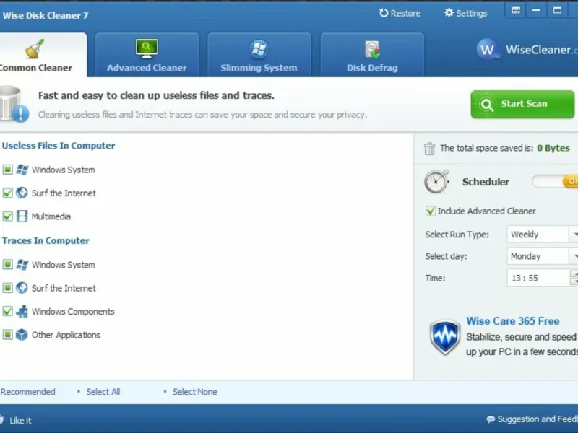Viewport: 578px width, 433px height.
Task: Click the Windows orb icon on Slimming System
Action: 259,49
